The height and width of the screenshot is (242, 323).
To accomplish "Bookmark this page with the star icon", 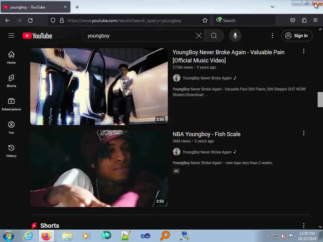I will click(205, 20).
